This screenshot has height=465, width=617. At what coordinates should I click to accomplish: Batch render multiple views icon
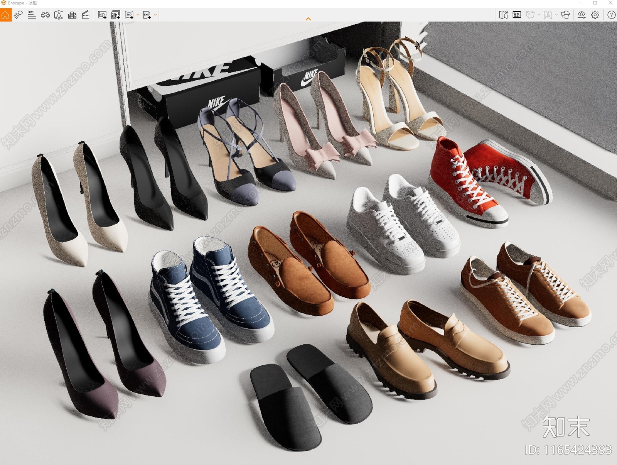pyautogui.click(x=116, y=15)
